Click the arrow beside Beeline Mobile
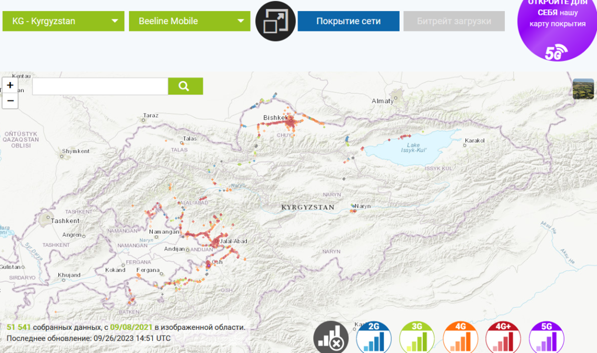The height and width of the screenshot is (353, 597). (x=241, y=21)
